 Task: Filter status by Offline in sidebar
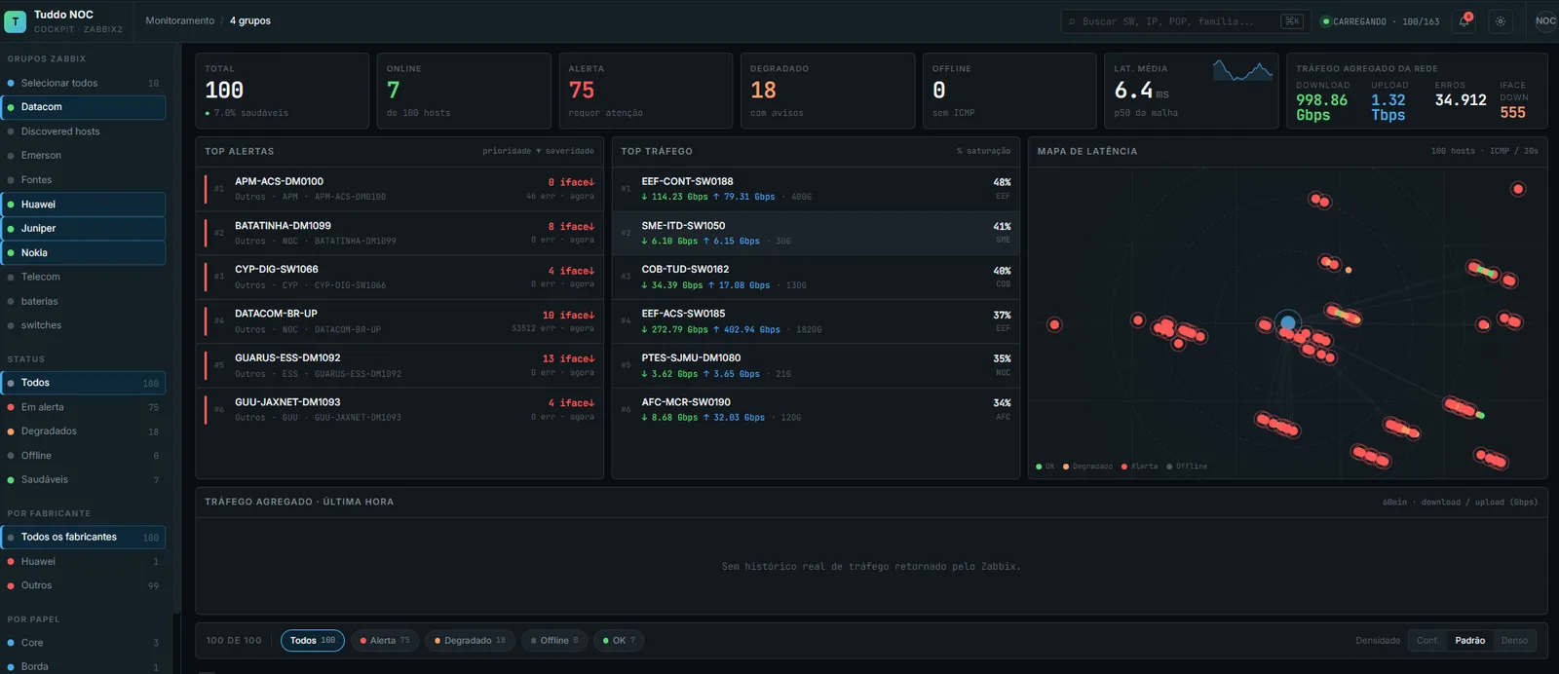point(84,455)
